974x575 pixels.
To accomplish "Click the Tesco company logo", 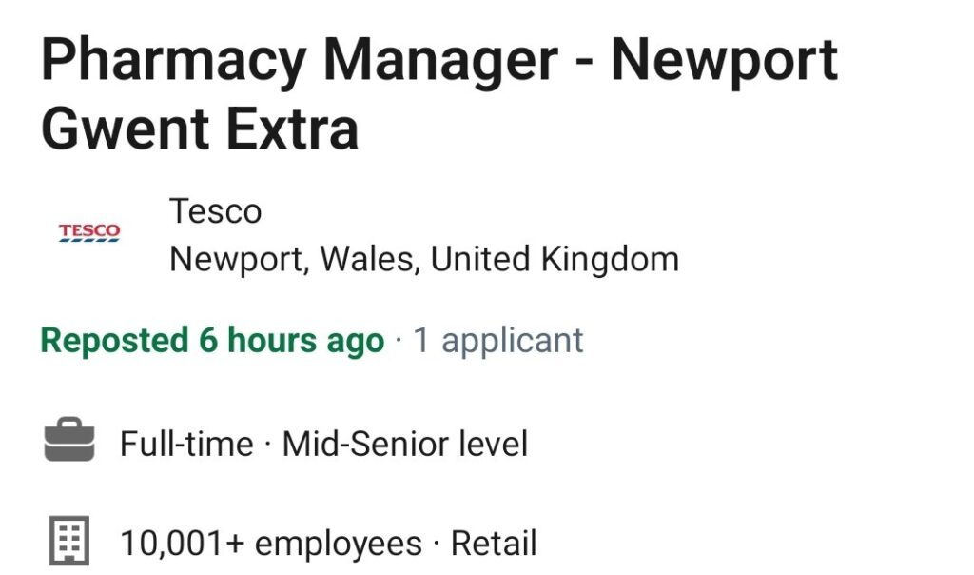I will click(89, 232).
